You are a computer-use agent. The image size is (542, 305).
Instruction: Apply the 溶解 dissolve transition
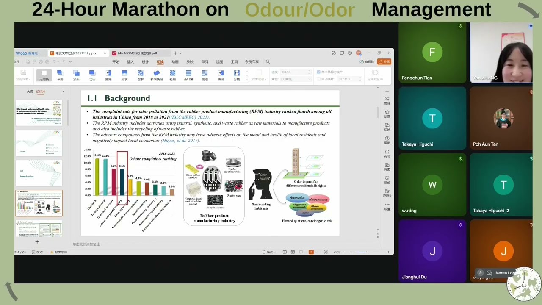tap(141, 75)
